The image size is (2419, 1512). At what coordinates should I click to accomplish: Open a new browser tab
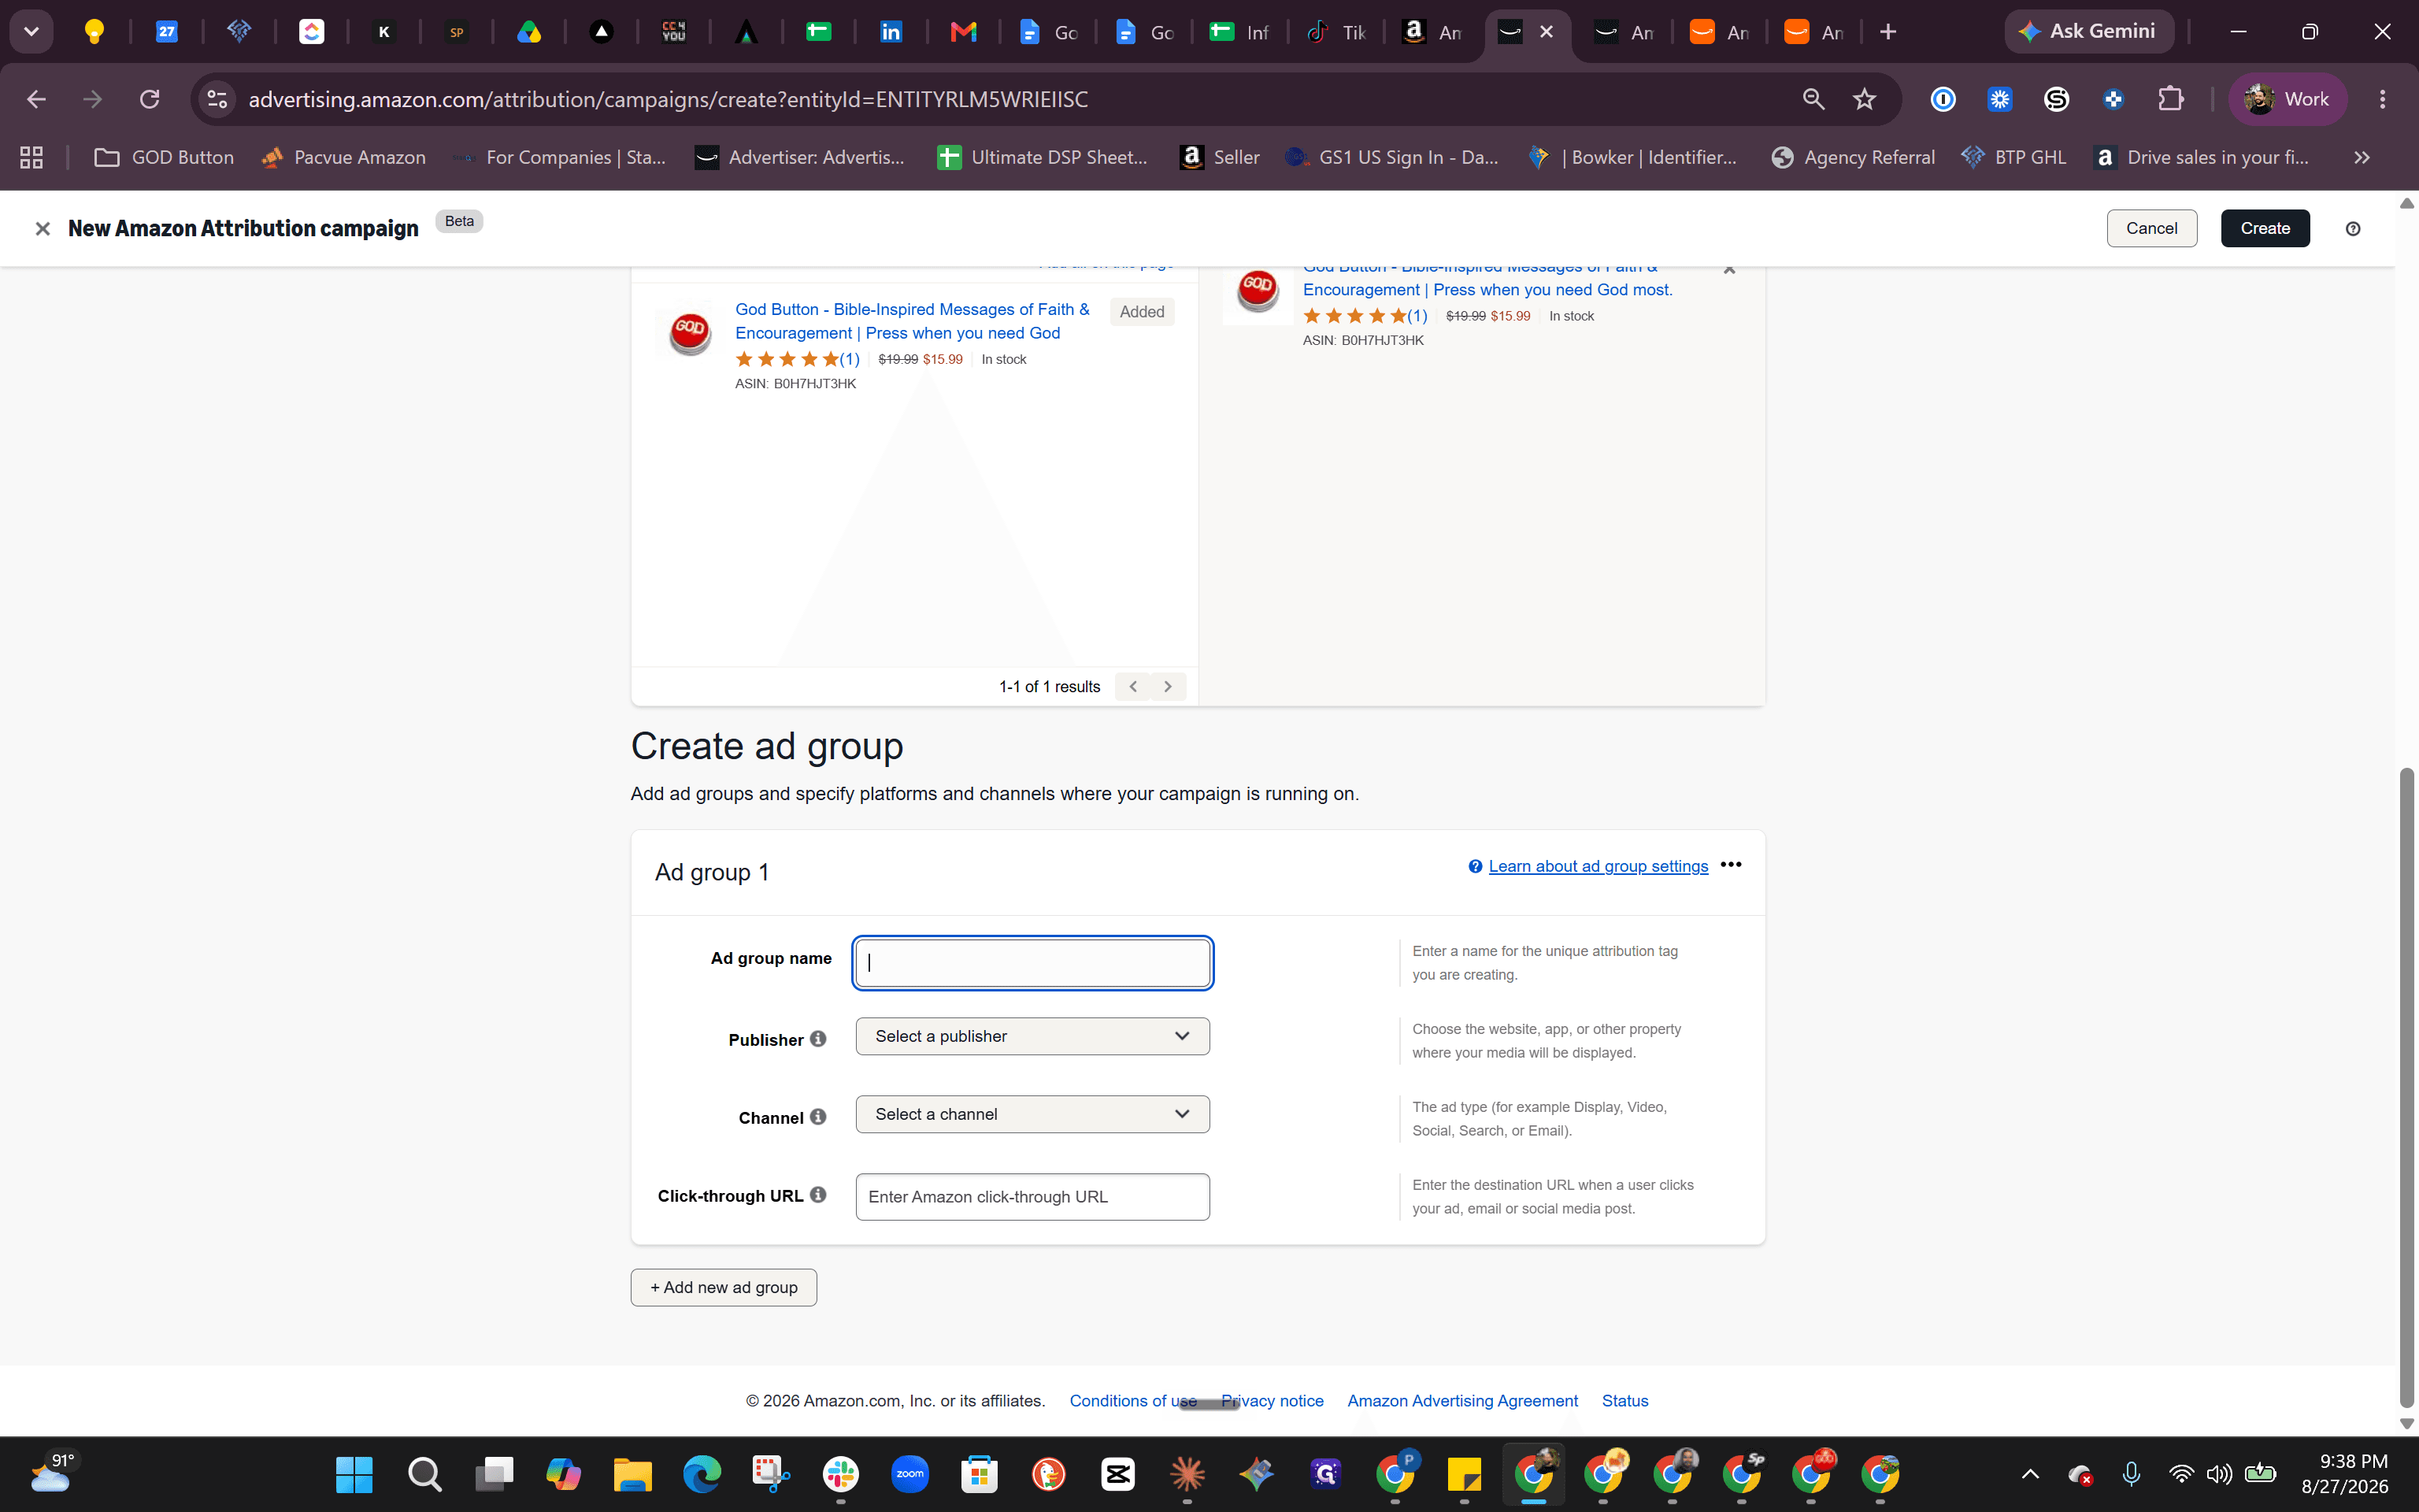point(1888,32)
